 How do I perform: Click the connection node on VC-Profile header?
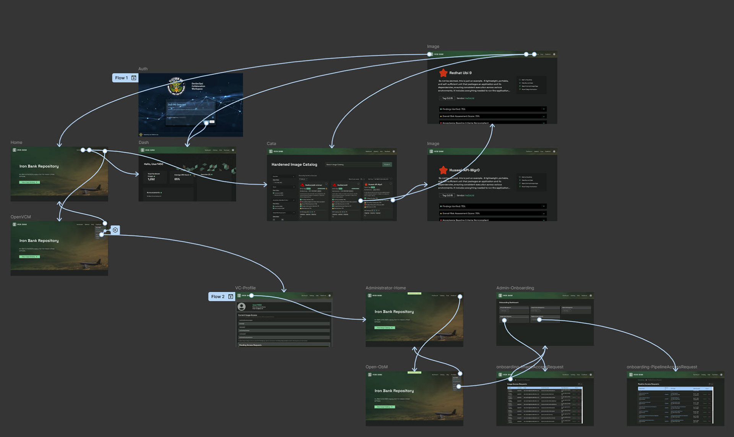(252, 296)
